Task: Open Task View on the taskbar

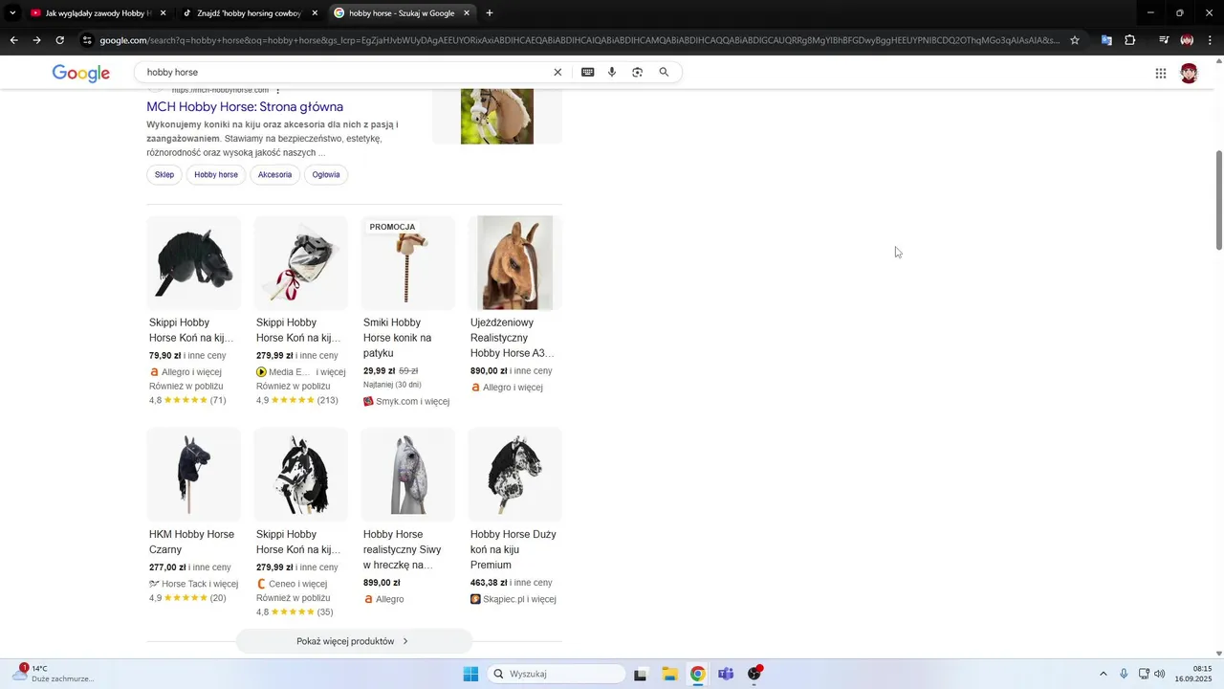Action: tap(641, 674)
